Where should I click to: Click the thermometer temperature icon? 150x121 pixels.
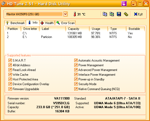coord(75,14)
